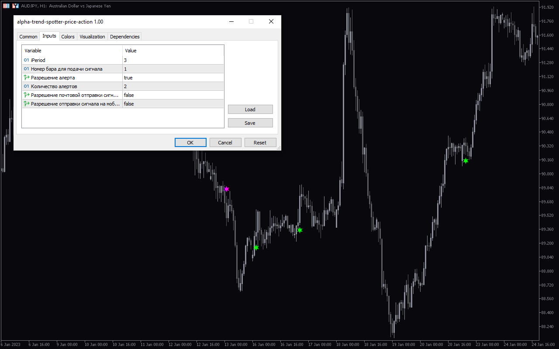This screenshot has height=349, width=559.
Task: Click the Cancel button
Action: click(225, 143)
